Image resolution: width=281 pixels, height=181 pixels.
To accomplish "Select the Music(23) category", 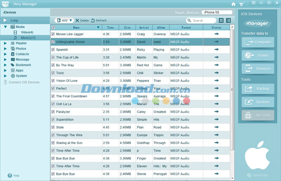I will tap(25, 38).
